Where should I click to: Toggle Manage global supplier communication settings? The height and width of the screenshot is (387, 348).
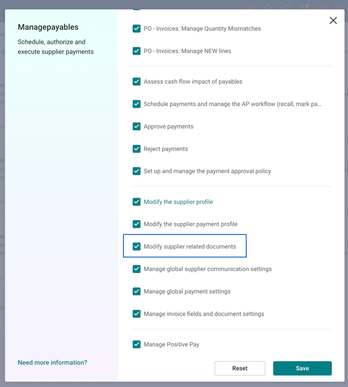click(137, 269)
